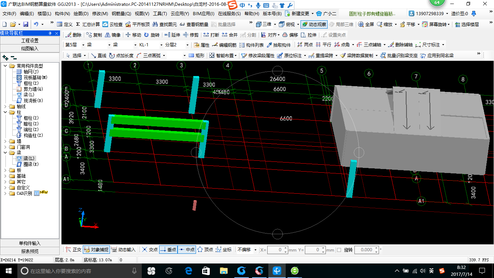Click the 报表预览 panel button
This screenshot has width=494, height=278.
click(x=30, y=251)
